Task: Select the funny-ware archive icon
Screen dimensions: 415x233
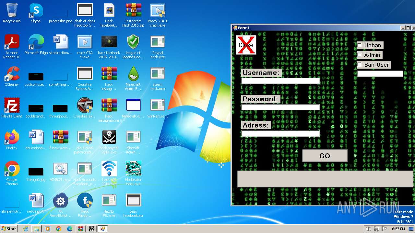Action: coord(60,140)
